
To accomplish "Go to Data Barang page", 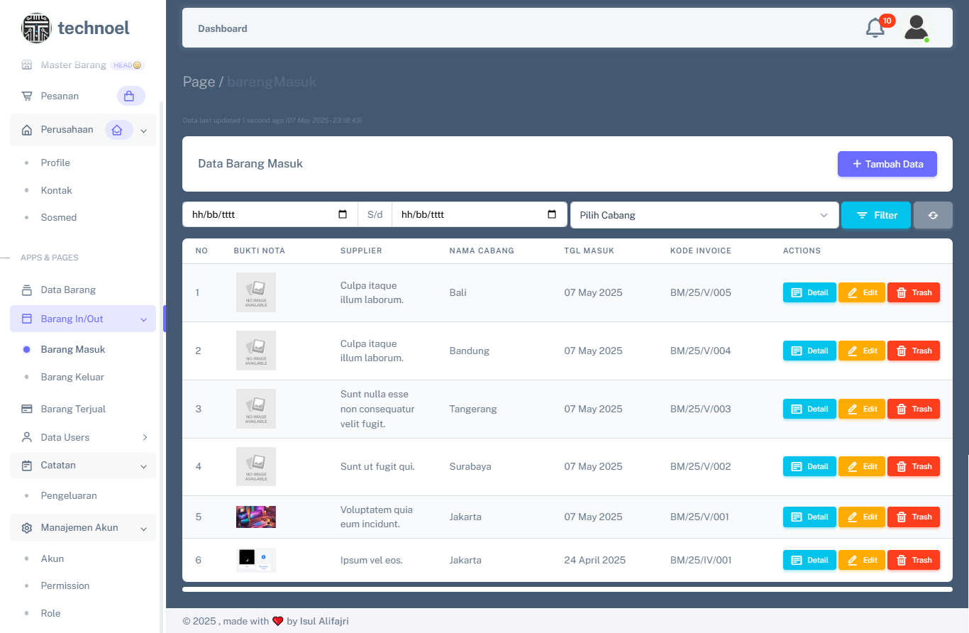I will pos(68,290).
